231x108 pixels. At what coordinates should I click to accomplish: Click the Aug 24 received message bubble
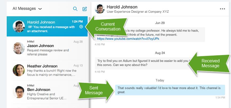point(142,63)
